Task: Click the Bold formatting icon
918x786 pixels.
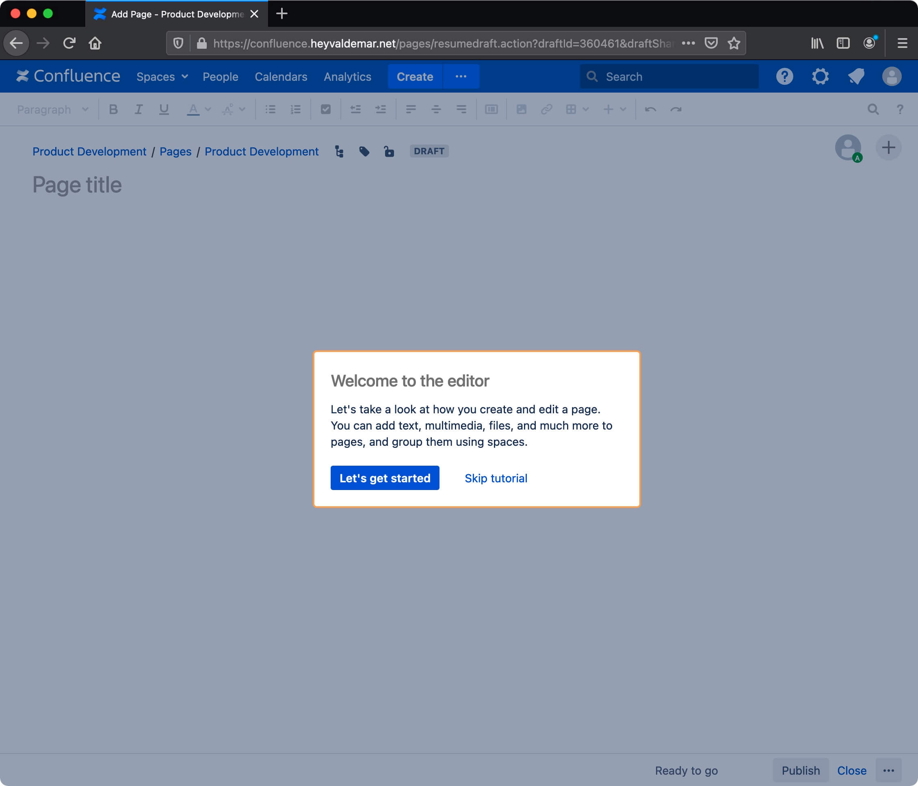Action: coord(113,108)
